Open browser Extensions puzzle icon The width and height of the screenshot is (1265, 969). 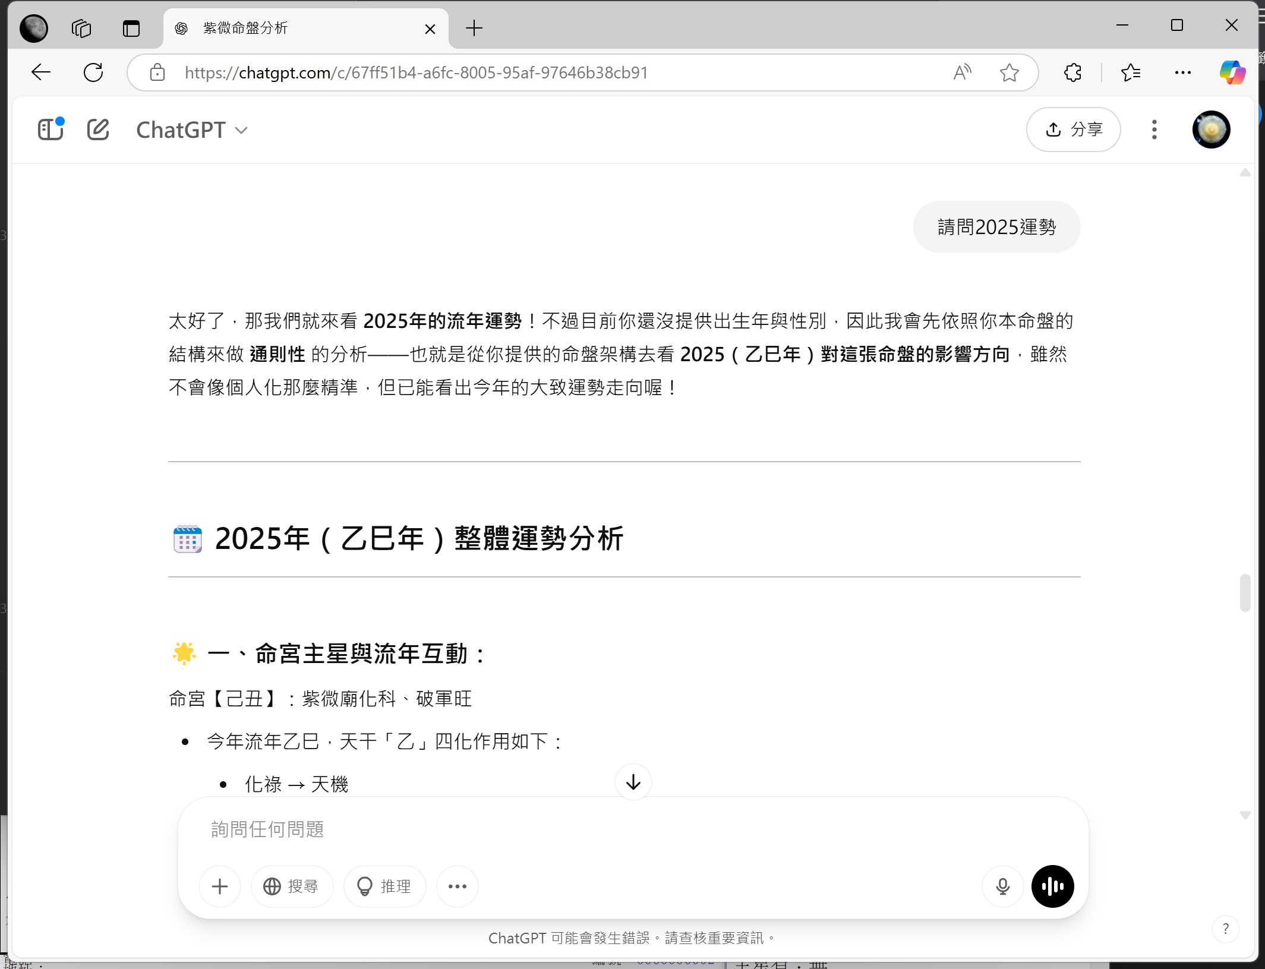(1072, 72)
